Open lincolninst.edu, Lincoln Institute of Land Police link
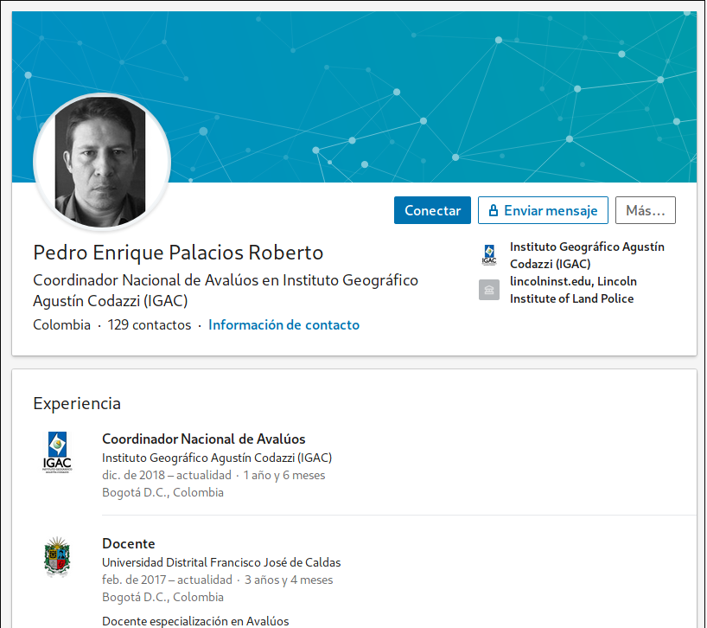 coord(573,290)
